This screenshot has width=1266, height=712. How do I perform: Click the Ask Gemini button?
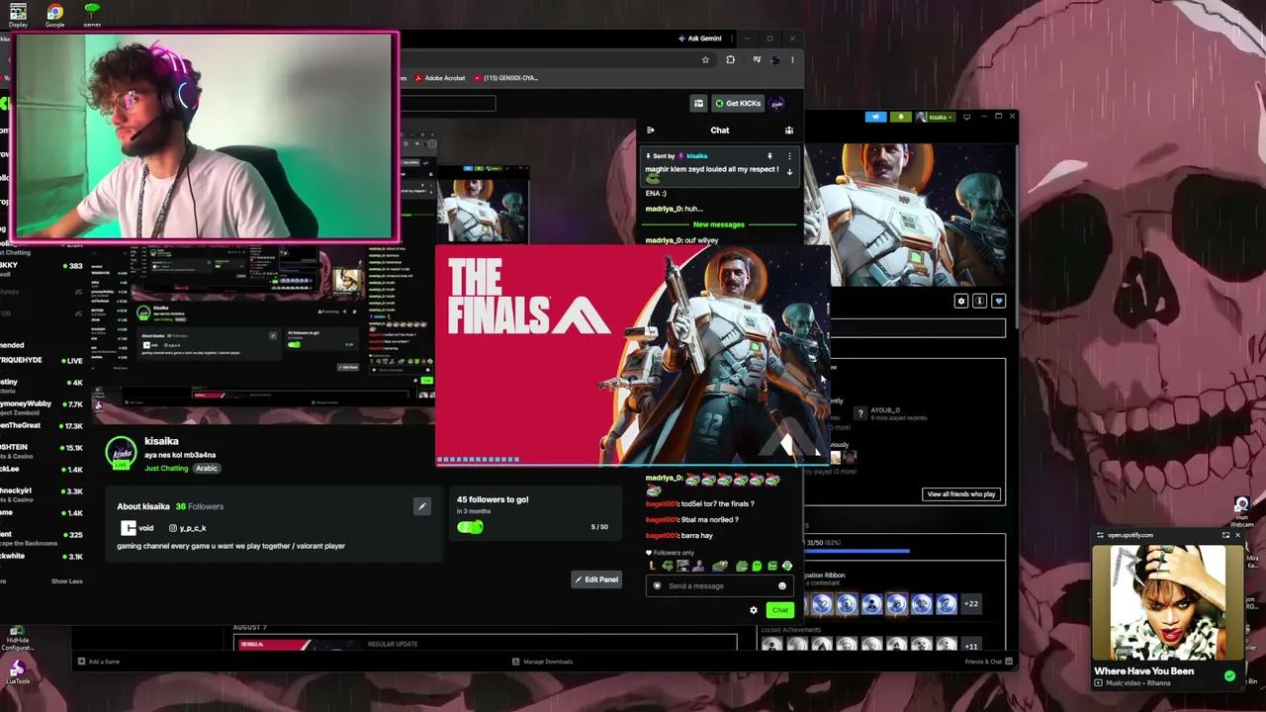(x=699, y=39)
